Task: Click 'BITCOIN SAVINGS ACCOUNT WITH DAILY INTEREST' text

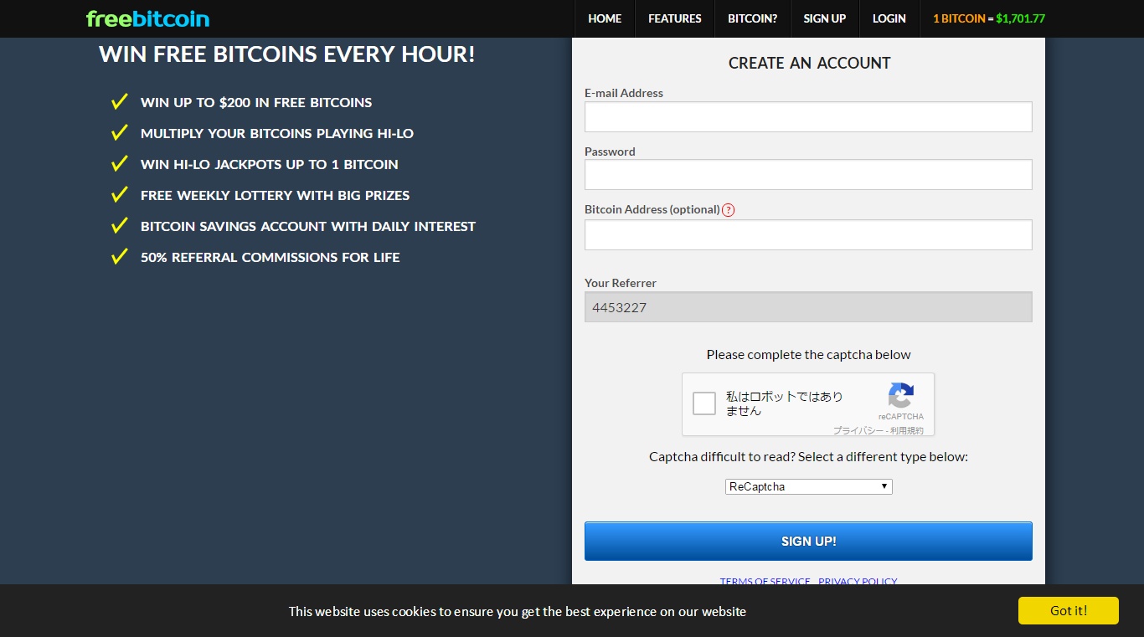Action: pyautogui.click(x=308, y=226)
